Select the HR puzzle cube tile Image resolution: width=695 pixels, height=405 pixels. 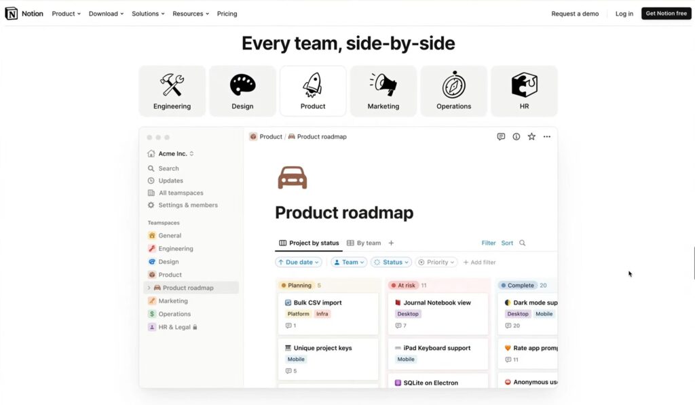pos(524,91)
